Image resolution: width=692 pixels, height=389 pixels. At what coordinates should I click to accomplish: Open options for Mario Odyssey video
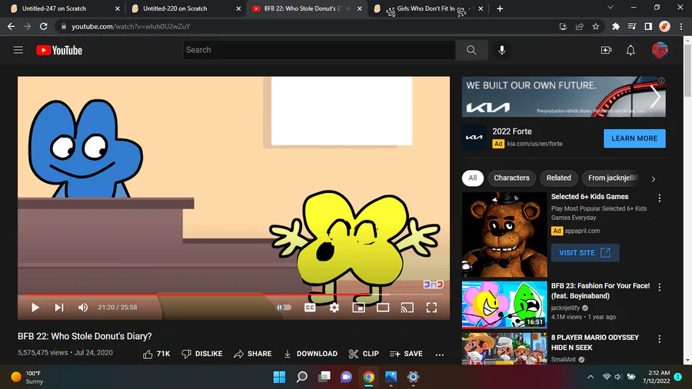pyautogui.click(x=660, y=339)
